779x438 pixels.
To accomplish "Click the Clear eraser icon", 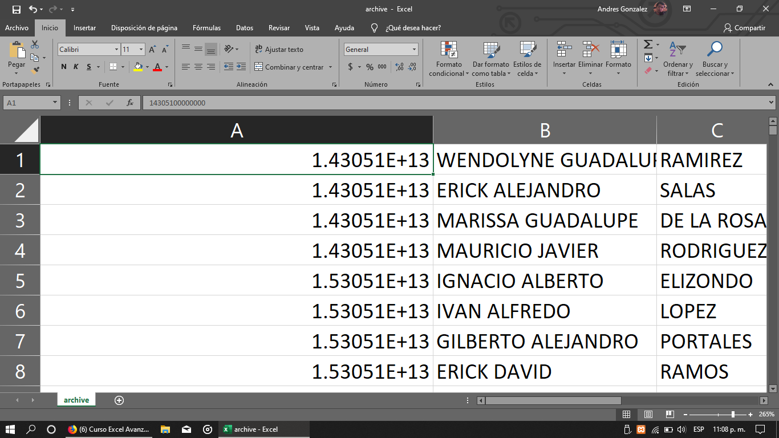I will pos(648,71).
